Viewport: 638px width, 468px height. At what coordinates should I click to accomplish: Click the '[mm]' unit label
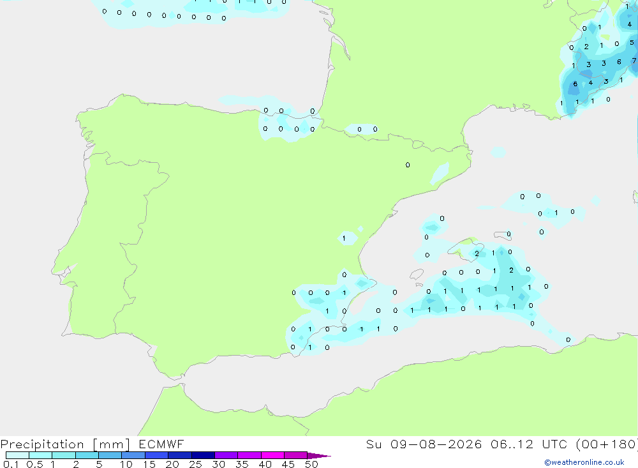(x=112, y=444)
